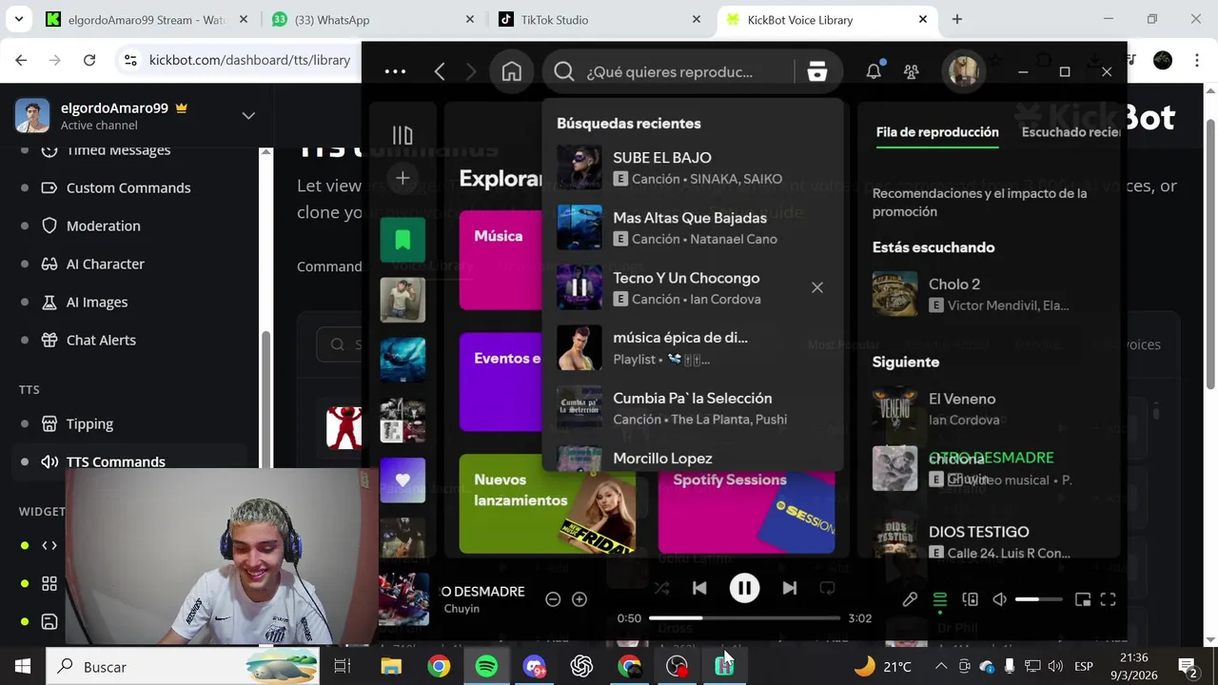This screenshot has width=1218, height=685.
Task: Click the Spotify search input field
Action: pyautogui.click(x=669, y=71)
